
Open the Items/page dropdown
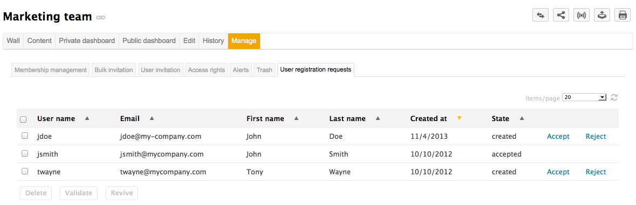pos(584,97)
